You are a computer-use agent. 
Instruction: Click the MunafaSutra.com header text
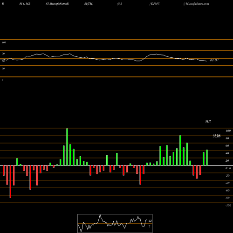[x=197, y=4]
